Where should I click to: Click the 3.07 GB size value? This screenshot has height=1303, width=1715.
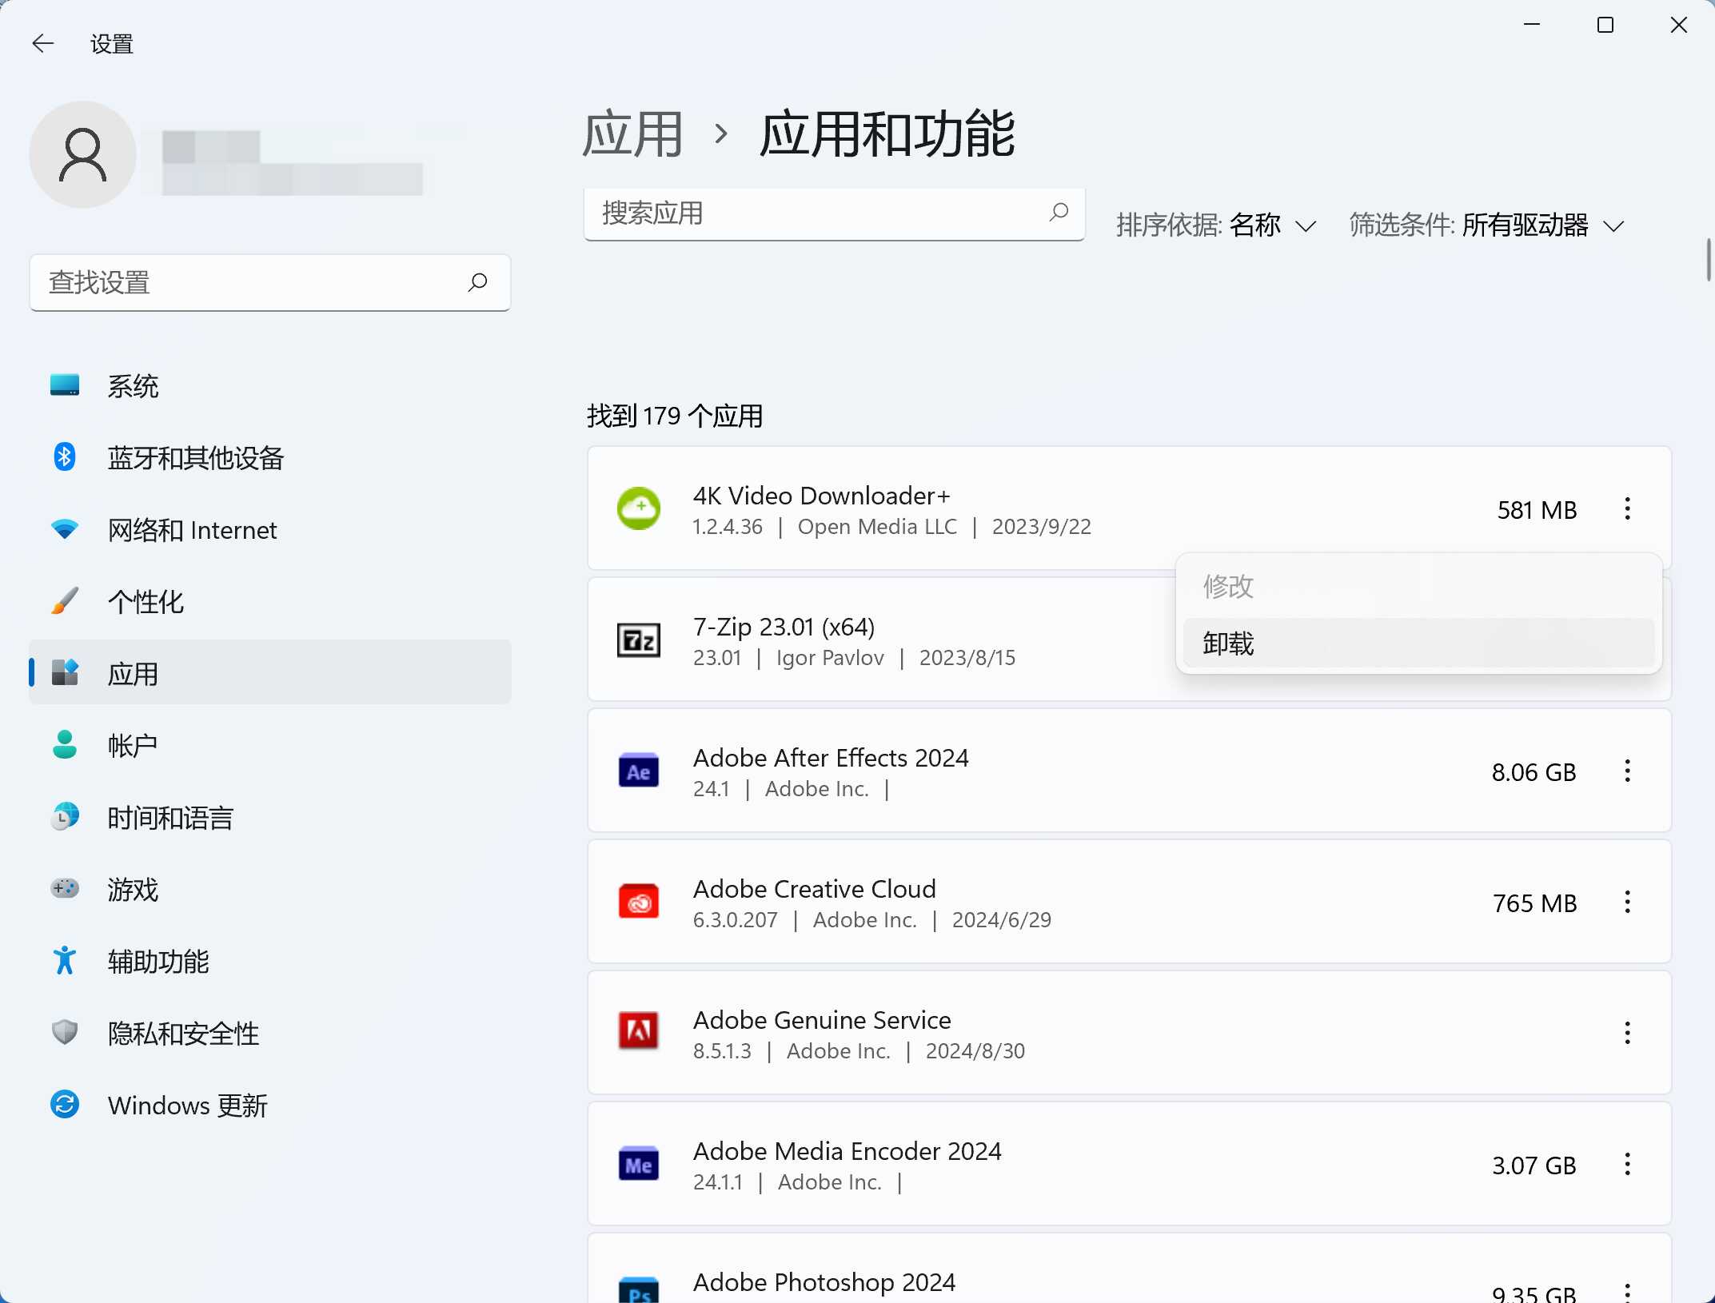pyautogui.click(x=1534, y=1166)
